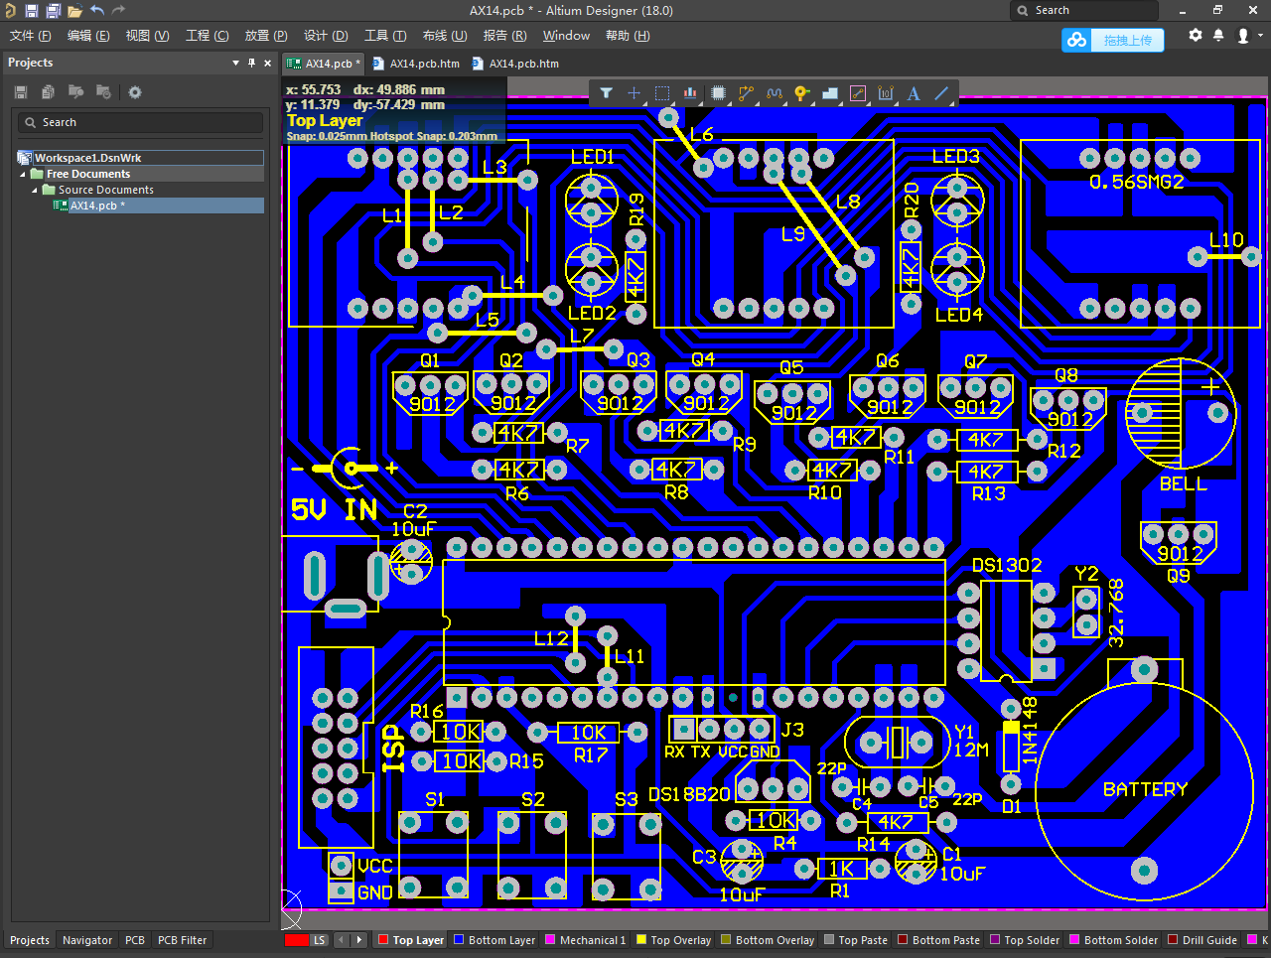
Task: Click the Projects panel save icon
Action: [21, 92]
